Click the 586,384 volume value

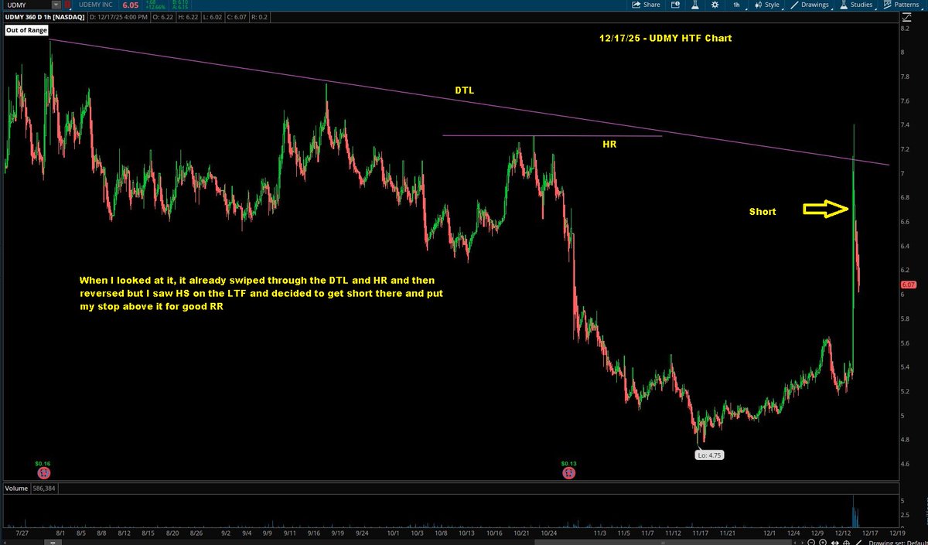pyautogui.click(x=43, y=489)
